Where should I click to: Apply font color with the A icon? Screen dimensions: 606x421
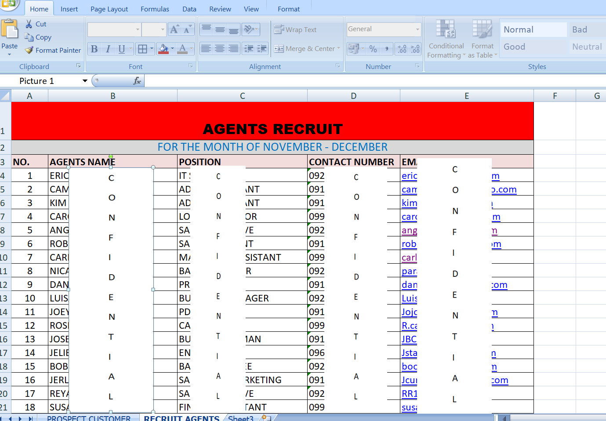coord(183,49)
